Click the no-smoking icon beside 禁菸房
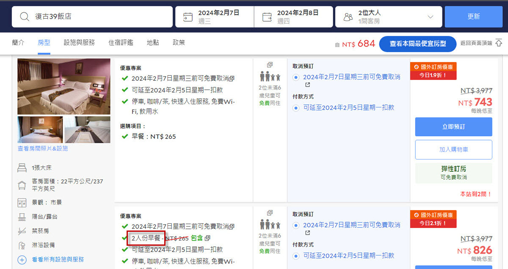This screenshot has width=508, height=269. tap(22, 231)
